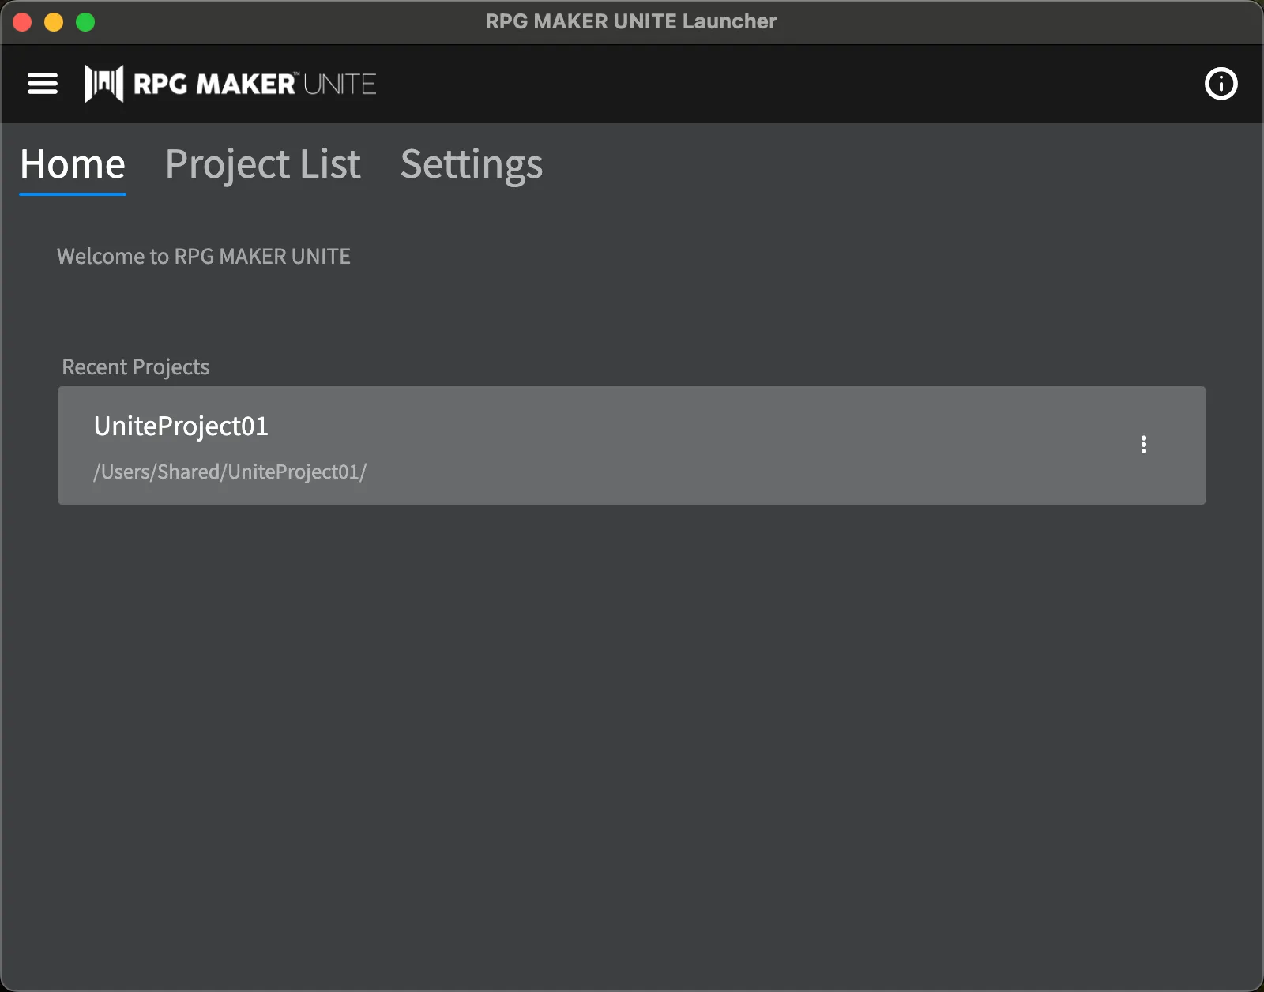
Task: Go to the Settings tab
Action: [472, 164]
